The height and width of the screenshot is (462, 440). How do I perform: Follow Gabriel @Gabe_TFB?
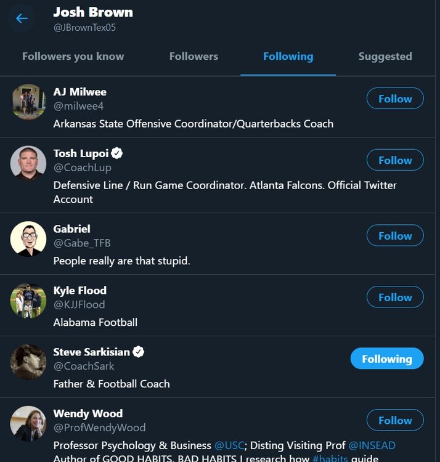point(395,236)
